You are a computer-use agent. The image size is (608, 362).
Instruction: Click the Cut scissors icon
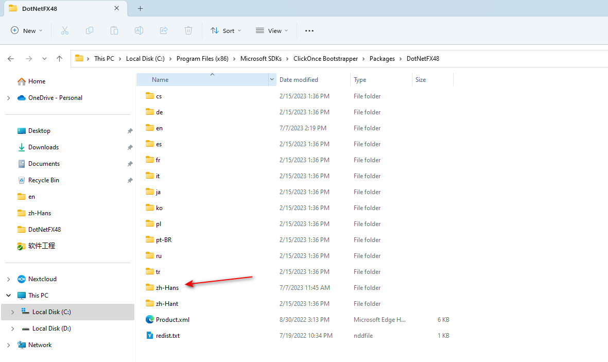65,31
